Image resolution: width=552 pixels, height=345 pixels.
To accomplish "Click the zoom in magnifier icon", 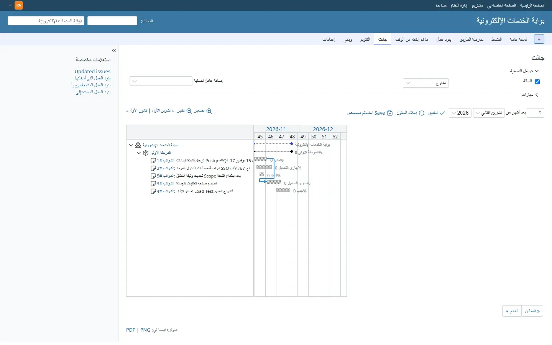I will tap(209, 111).
